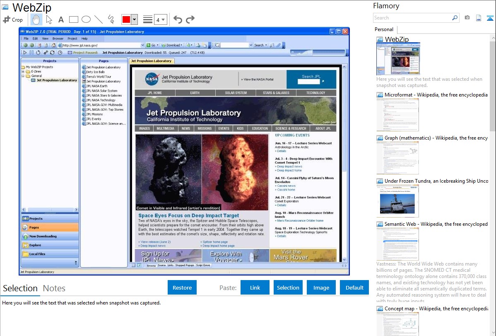Click the collapse panel icon beside the page icon
The height and width of the screenshot is (336, 496).
(x=490, y=18)
